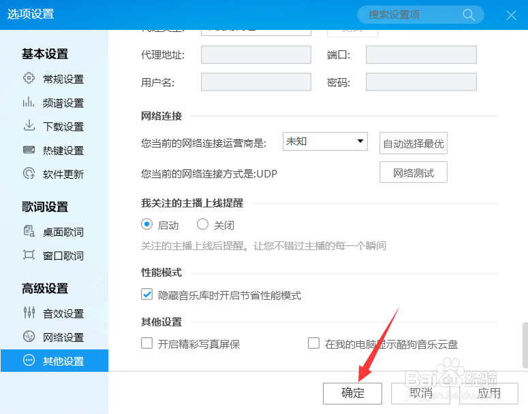Confirm settings with 确定 button
This screenshot has height=414, width=528.
click(352, 394)
